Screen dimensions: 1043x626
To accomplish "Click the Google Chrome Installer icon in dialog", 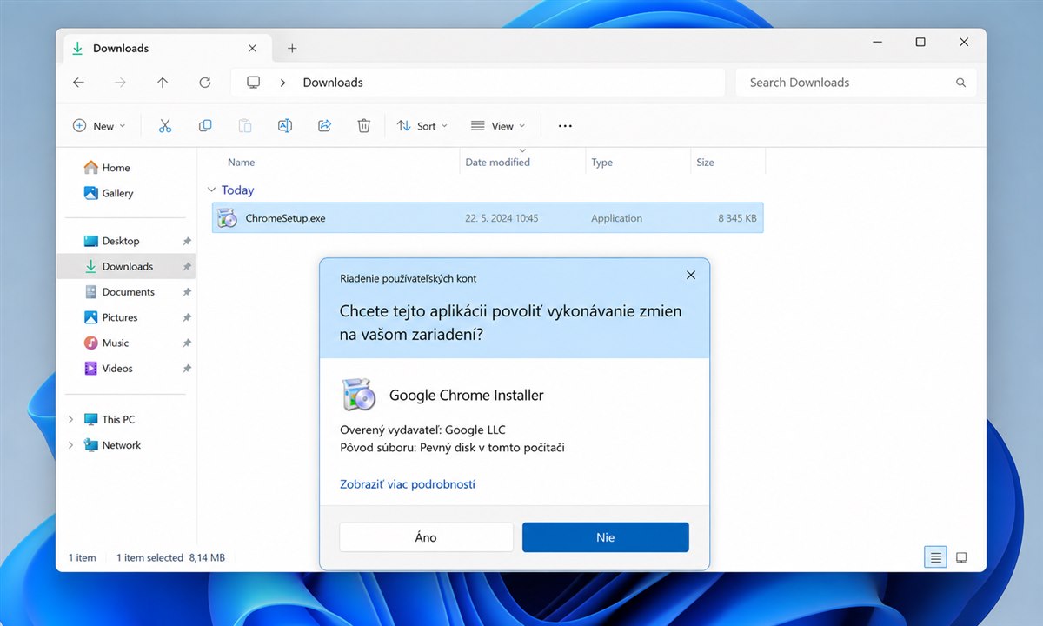I will (x=358, y=395).
